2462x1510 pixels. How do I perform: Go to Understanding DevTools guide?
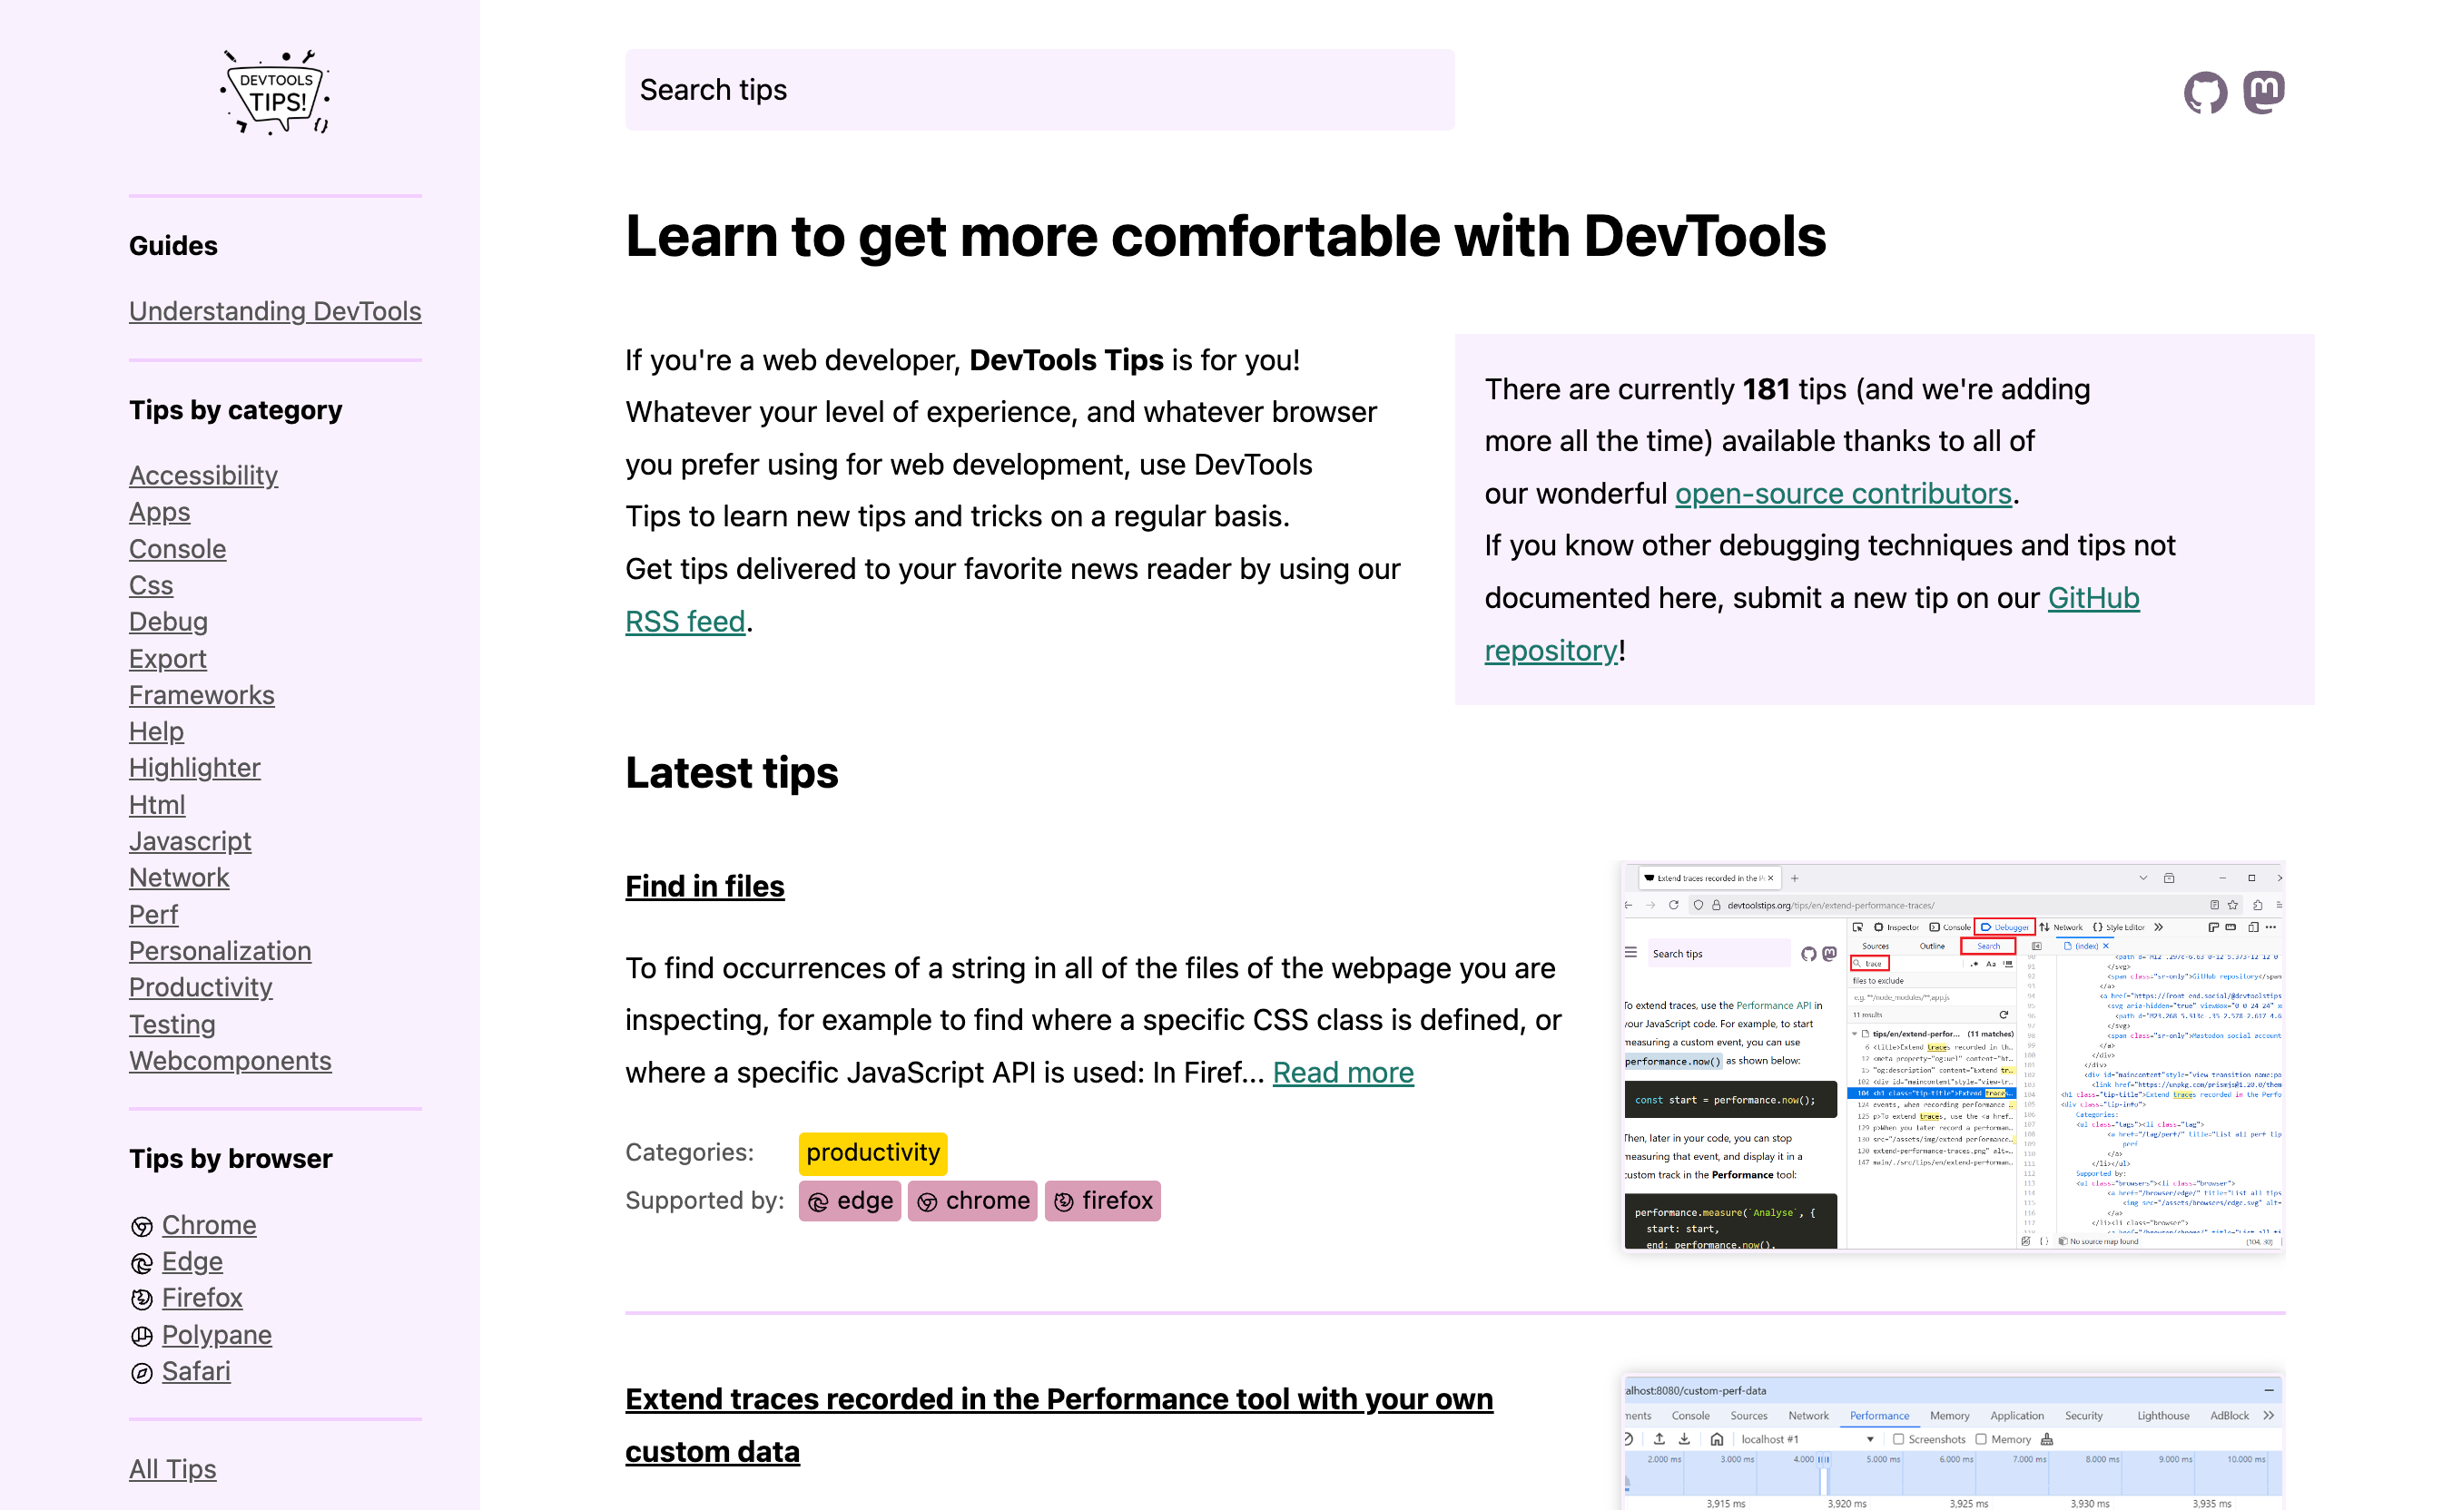click(275, 311)
